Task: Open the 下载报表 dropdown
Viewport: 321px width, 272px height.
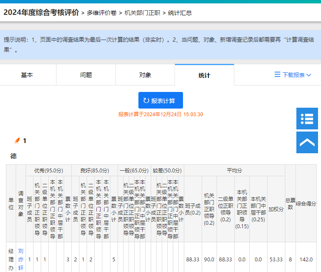Action: pos(293,75)
